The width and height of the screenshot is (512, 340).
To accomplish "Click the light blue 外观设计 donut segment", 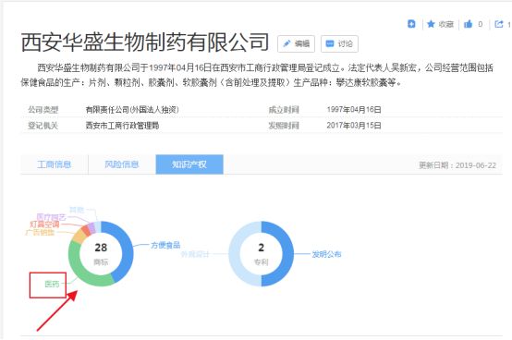I will [x=235, y=254].
